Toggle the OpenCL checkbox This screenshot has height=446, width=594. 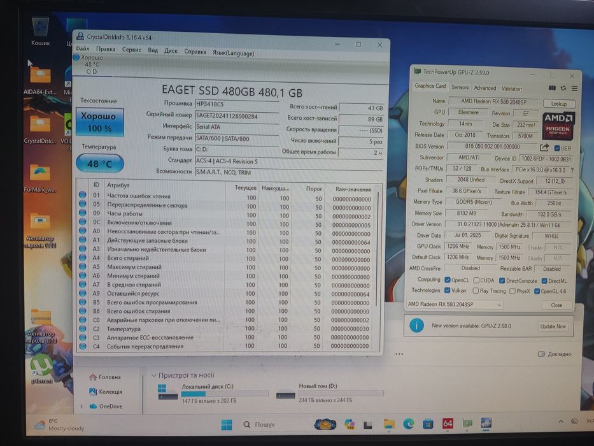[448, 280]
